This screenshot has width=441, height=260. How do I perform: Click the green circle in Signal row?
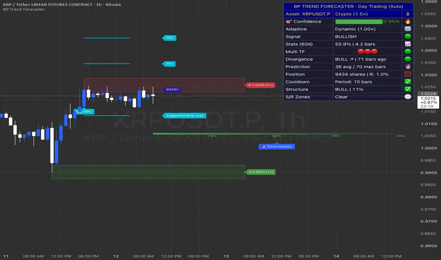tap(407, 36)
